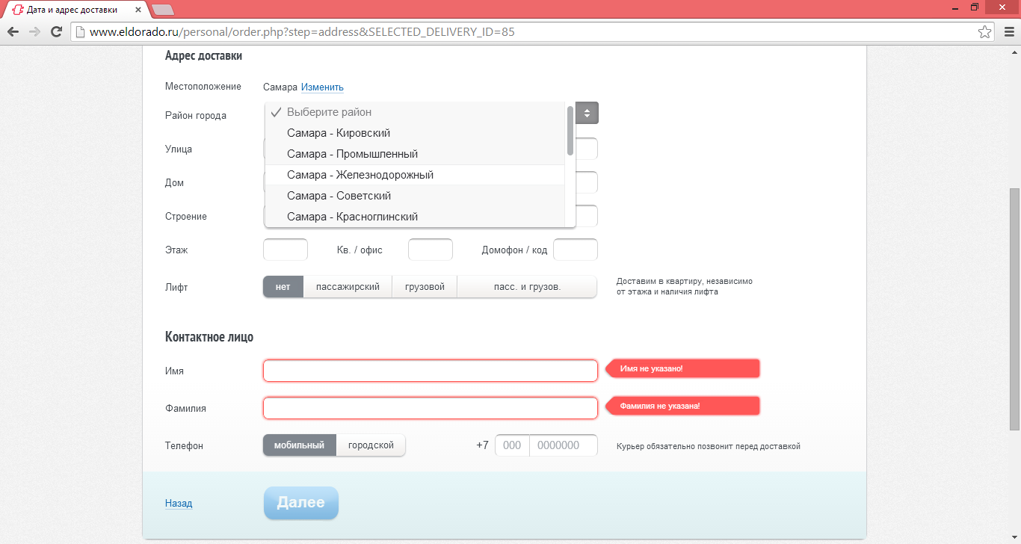1021x544 pixels.
Task: Click the district list scrollbar thumb
Action: click(570, 130)
